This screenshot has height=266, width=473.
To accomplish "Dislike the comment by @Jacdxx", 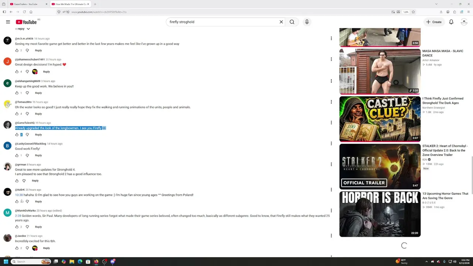I will click(x=27, y=248).
